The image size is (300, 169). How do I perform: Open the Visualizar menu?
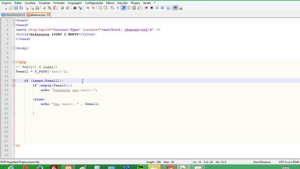click(45, 3)
